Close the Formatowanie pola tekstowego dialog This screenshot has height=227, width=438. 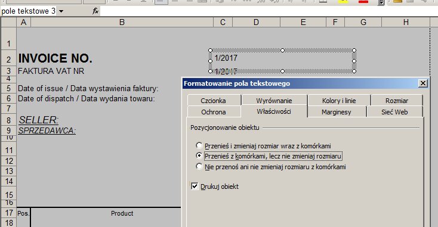[423, 83]
